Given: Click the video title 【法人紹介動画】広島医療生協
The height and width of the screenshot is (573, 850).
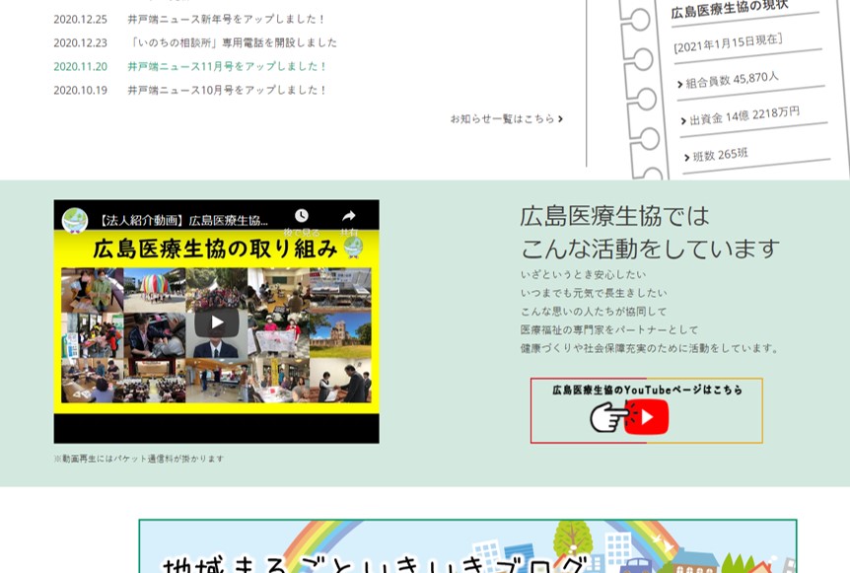Looking at the screenshot, I should pos(182,220).
